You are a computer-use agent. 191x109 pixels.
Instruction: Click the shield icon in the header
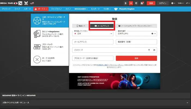point(136,3)
